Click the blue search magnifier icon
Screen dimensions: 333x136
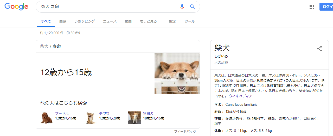(x=193, y=7)
